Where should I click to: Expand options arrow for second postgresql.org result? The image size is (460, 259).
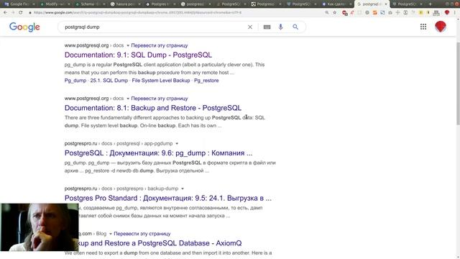(128, 99)
